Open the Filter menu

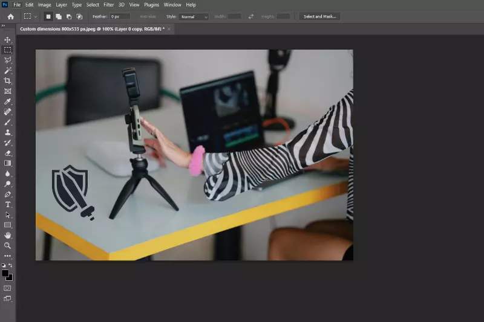109,5
